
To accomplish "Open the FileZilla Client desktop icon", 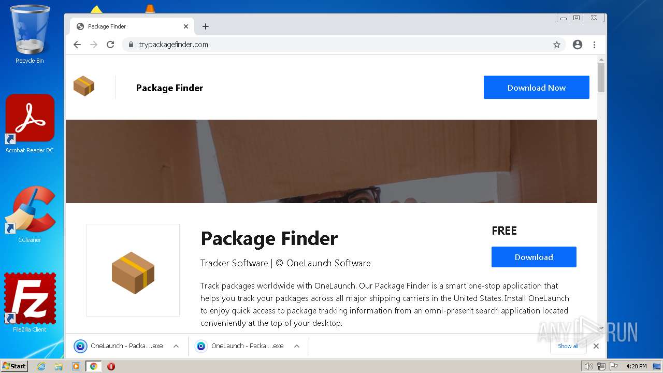I will click(30, 299).
